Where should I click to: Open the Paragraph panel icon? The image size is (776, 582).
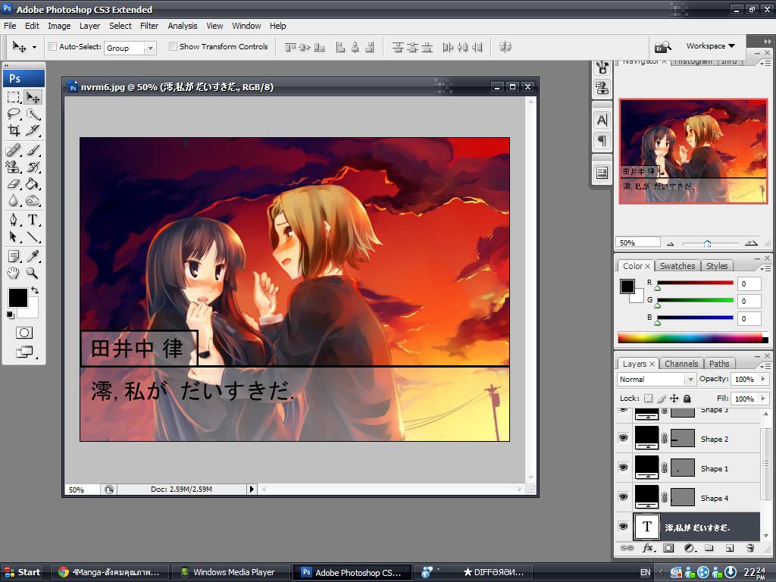602,141
